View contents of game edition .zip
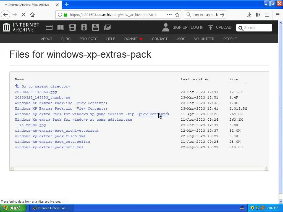 coord(153,114)
